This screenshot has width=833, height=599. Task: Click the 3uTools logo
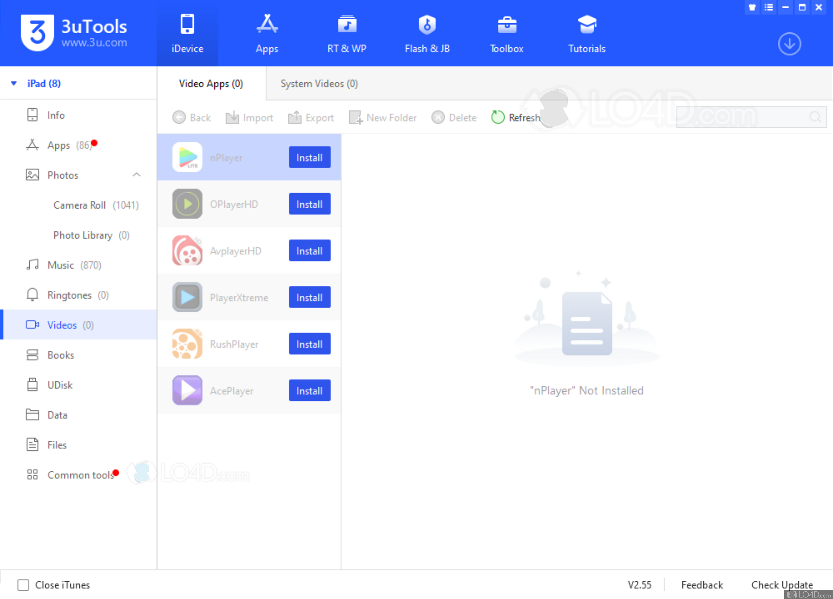pyautogui.click(x=74, y=33)
